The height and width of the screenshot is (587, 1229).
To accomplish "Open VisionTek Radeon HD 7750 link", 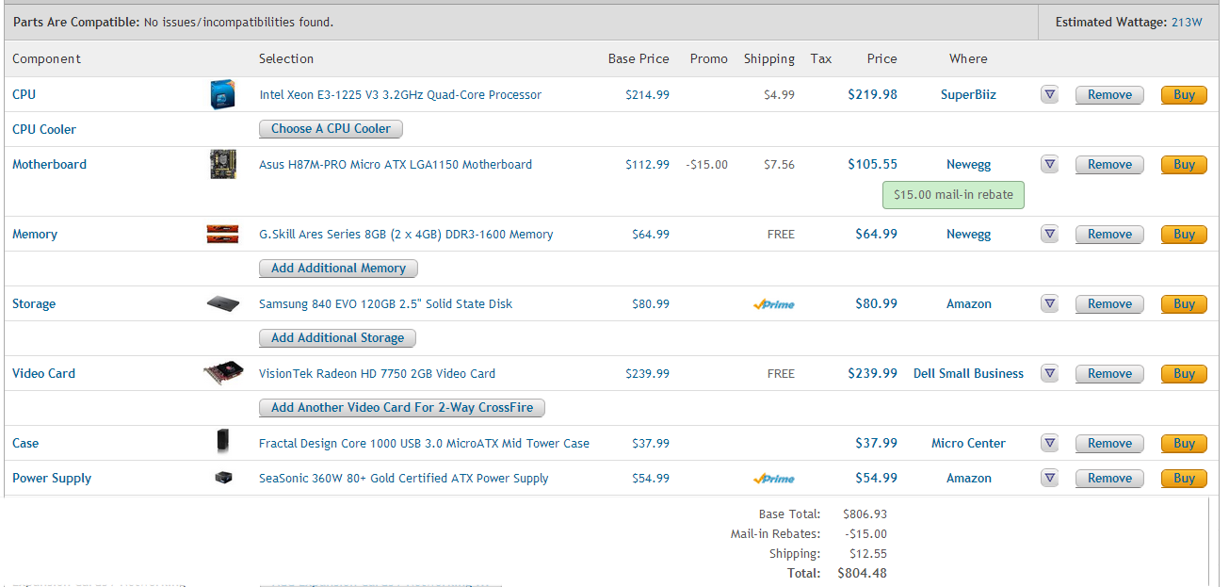I will pyautogui.click(x=377, y=373).
